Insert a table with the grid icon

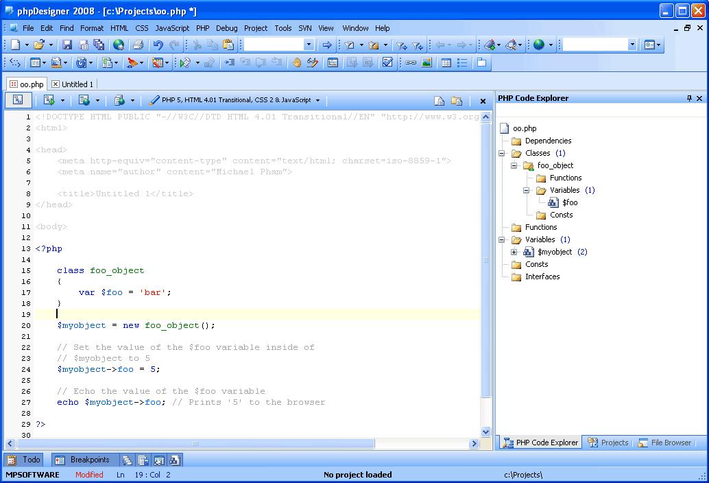click(x=446, y=62)
